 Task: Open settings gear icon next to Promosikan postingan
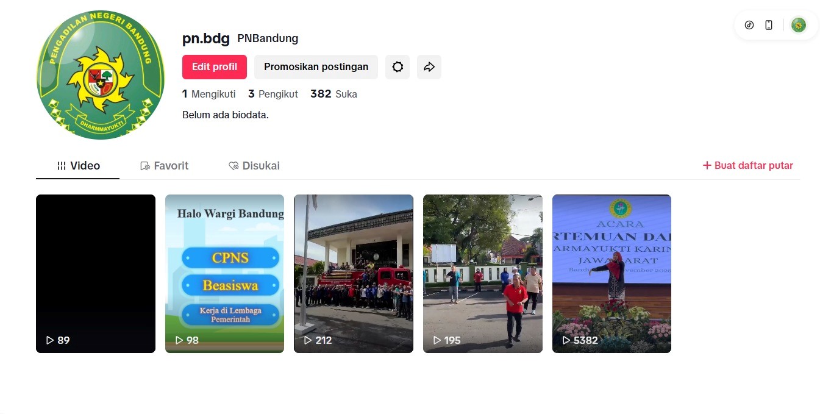click(x=398, y=67)
